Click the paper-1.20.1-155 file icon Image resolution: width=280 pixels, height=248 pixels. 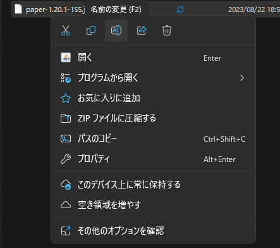pyautogui.click(x=18, y=9)
